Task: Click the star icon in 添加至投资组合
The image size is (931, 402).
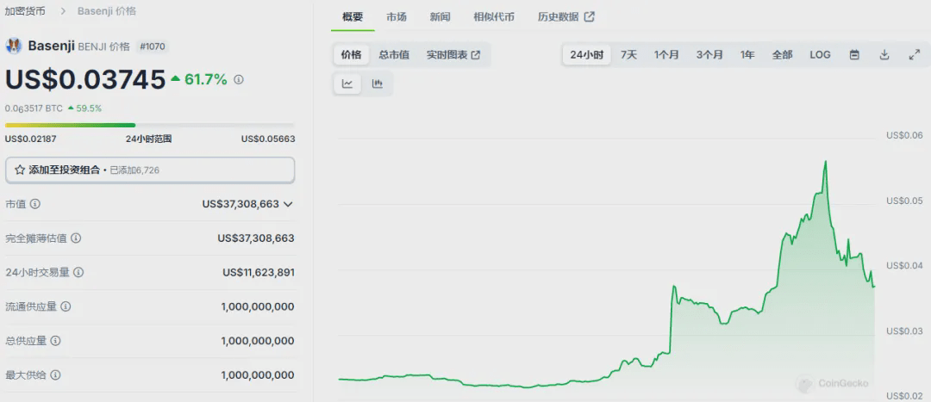Action: pos(20,170)
